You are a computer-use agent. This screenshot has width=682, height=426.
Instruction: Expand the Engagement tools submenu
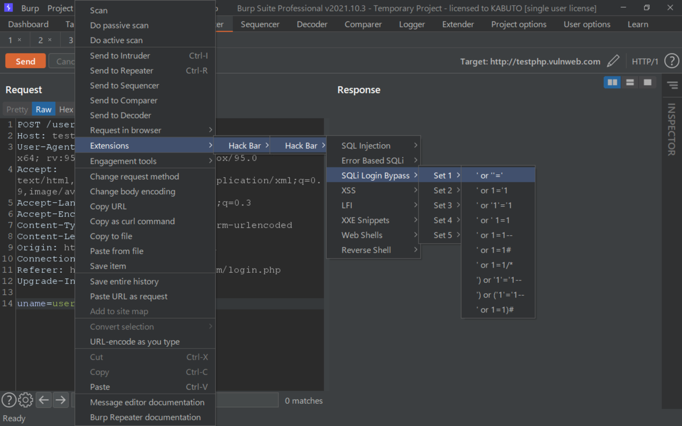point(145,161)
